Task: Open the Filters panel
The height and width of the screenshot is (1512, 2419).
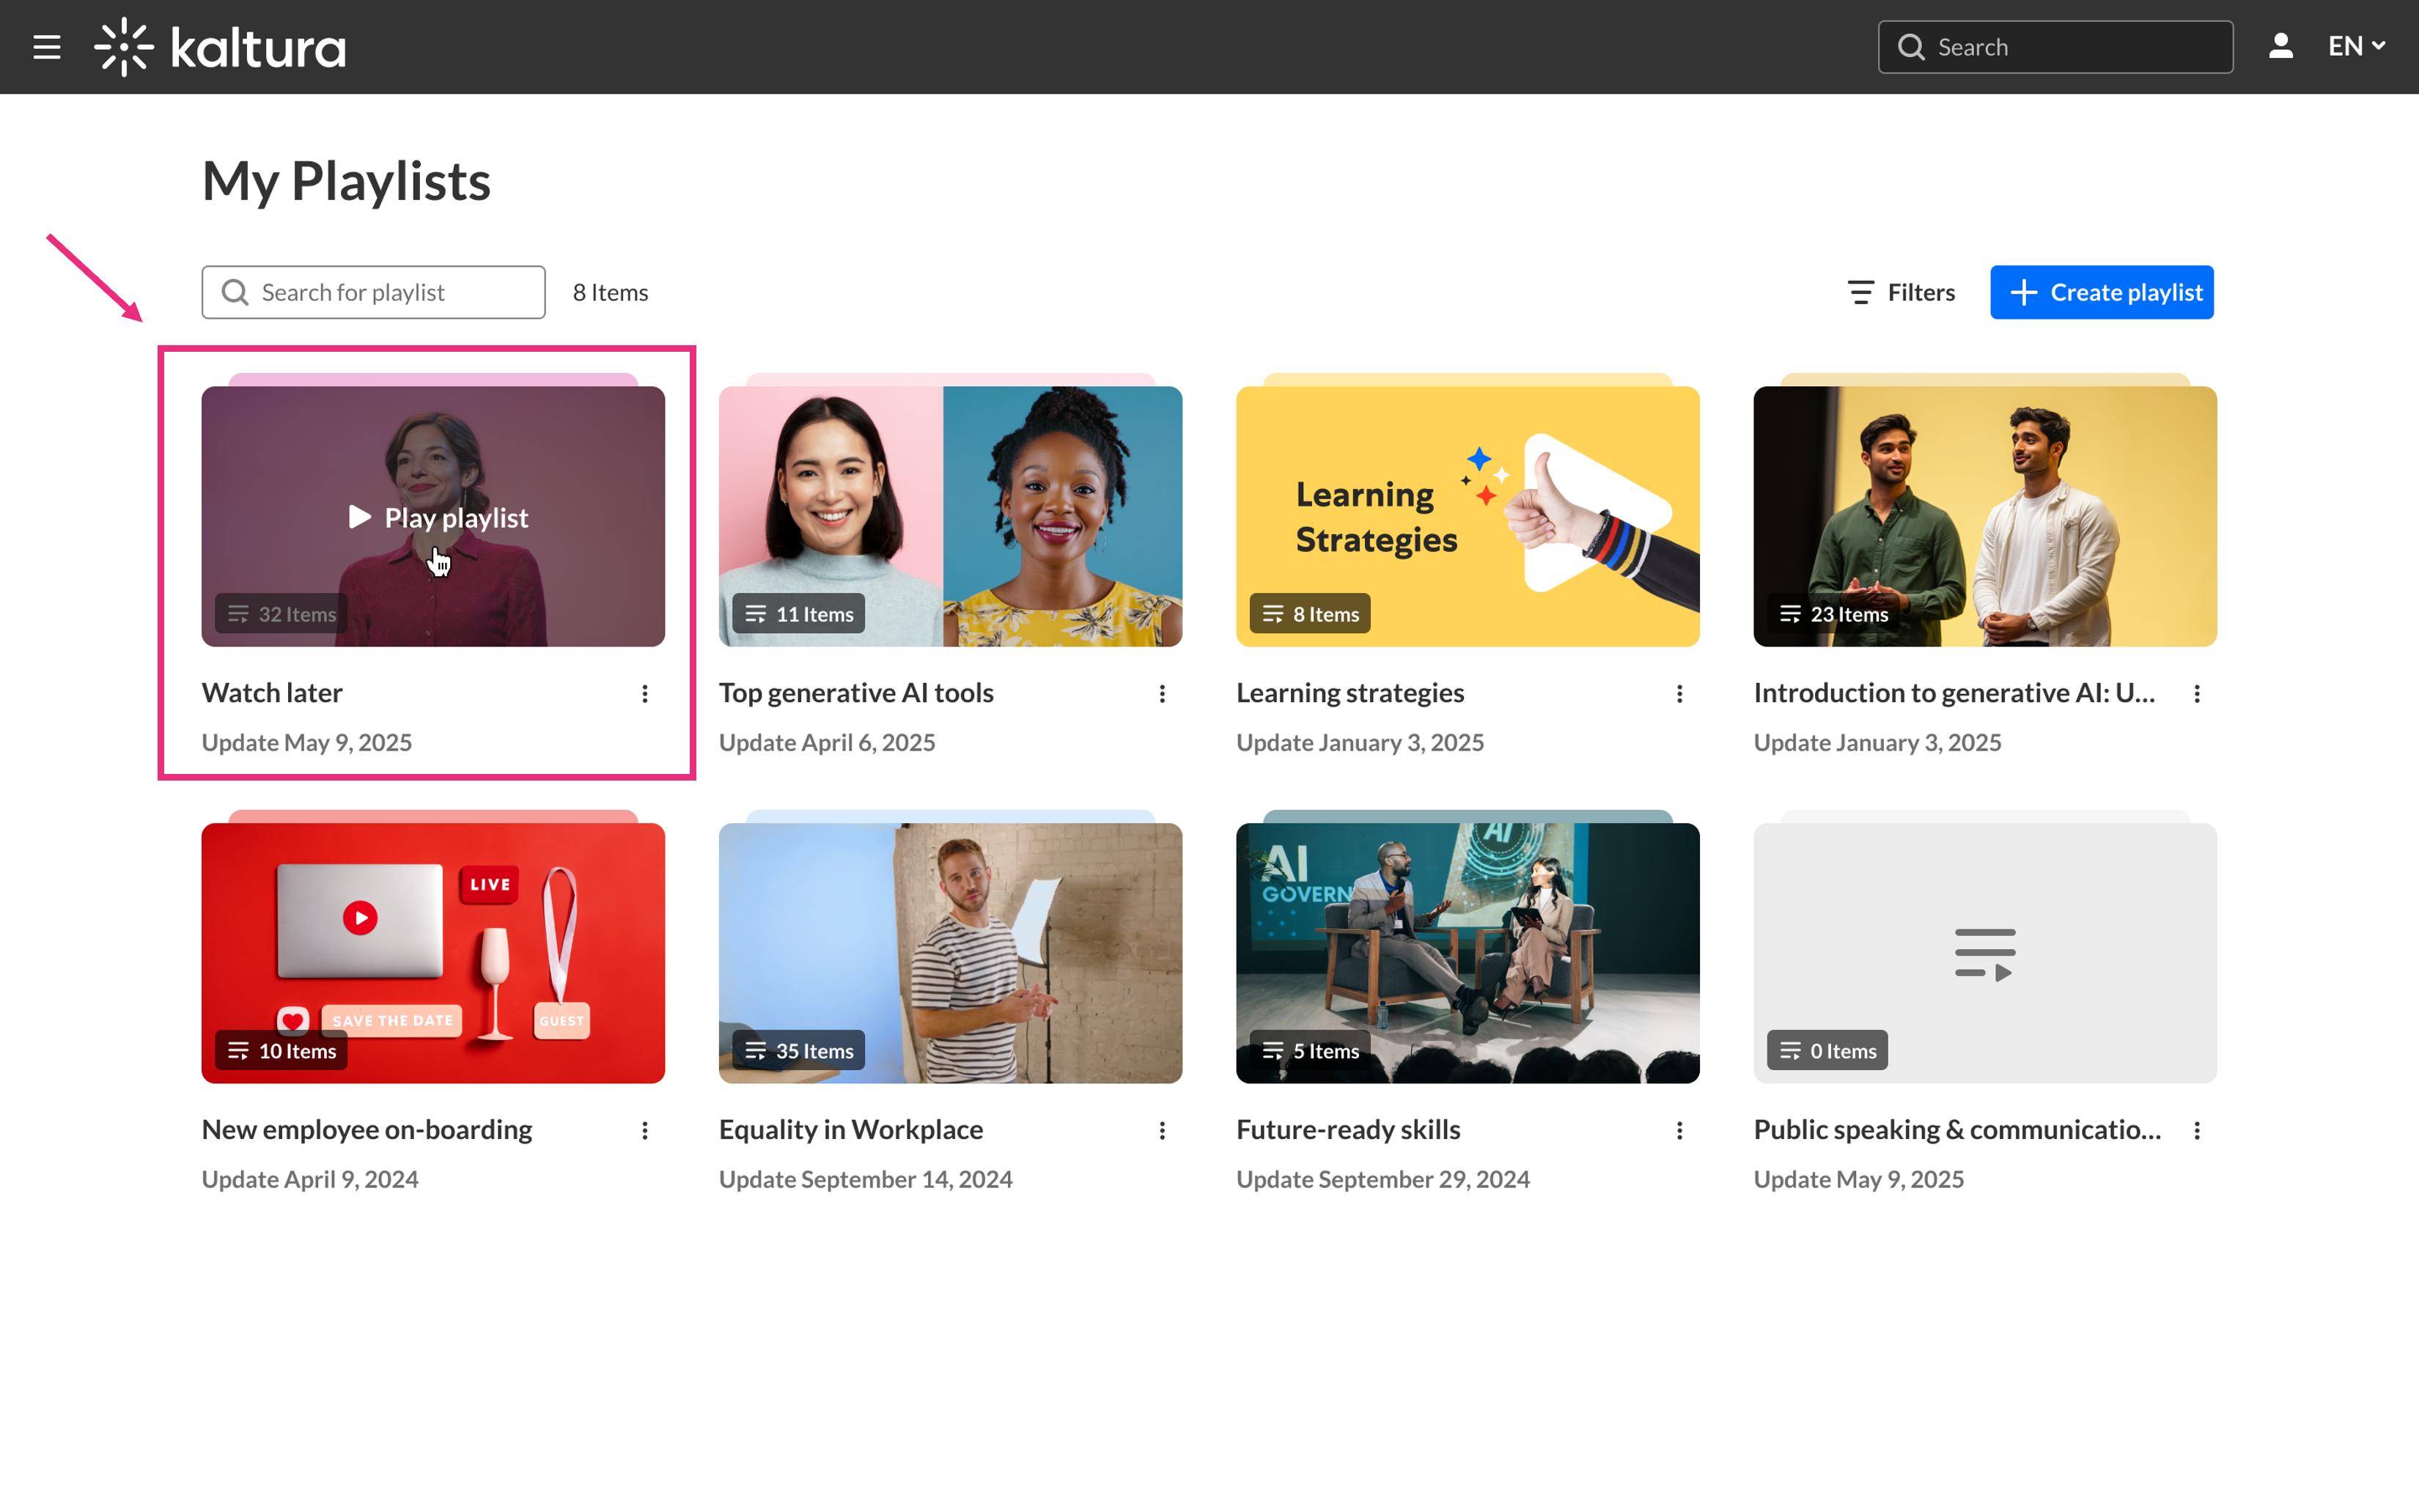Action: tap(1901, 292)
